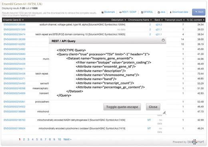Go to results page 9
Image resolution: width=208 pixels, height=147 pixels.
click(x=54, y=139)
